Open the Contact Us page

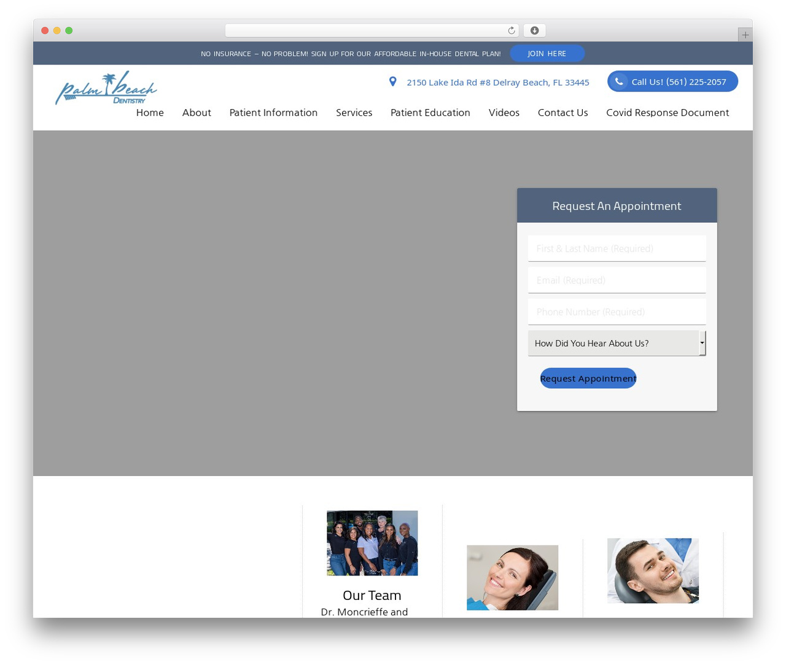click(x=562, y=113)
